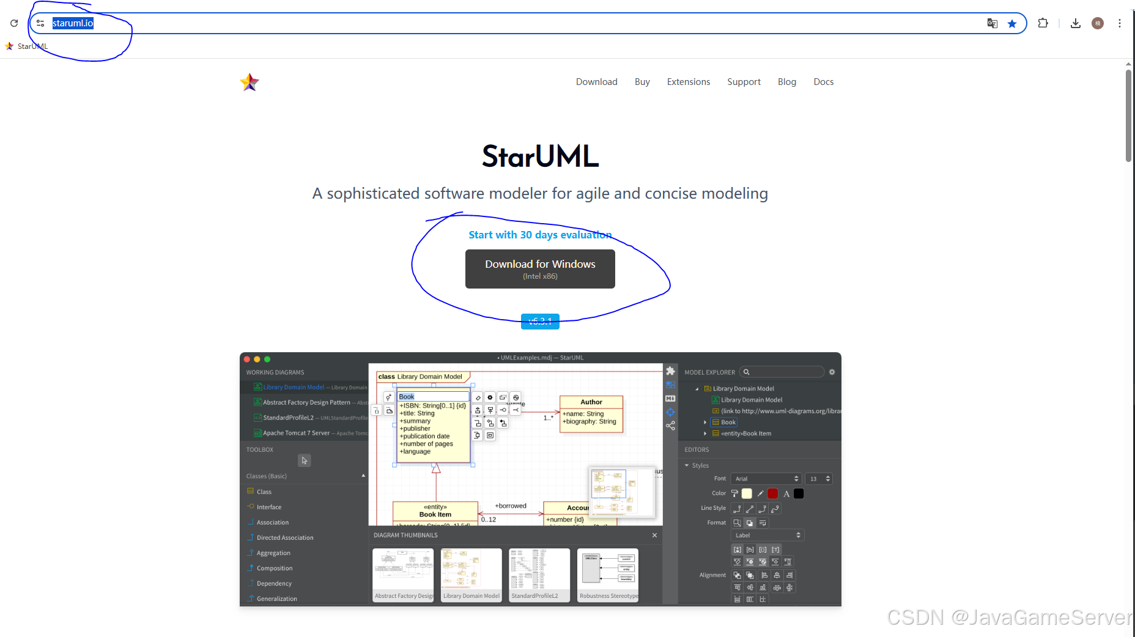Click the v6.3.1 version badge
Viewport: 1135px width, 637px height.
[x=540, y=321]
